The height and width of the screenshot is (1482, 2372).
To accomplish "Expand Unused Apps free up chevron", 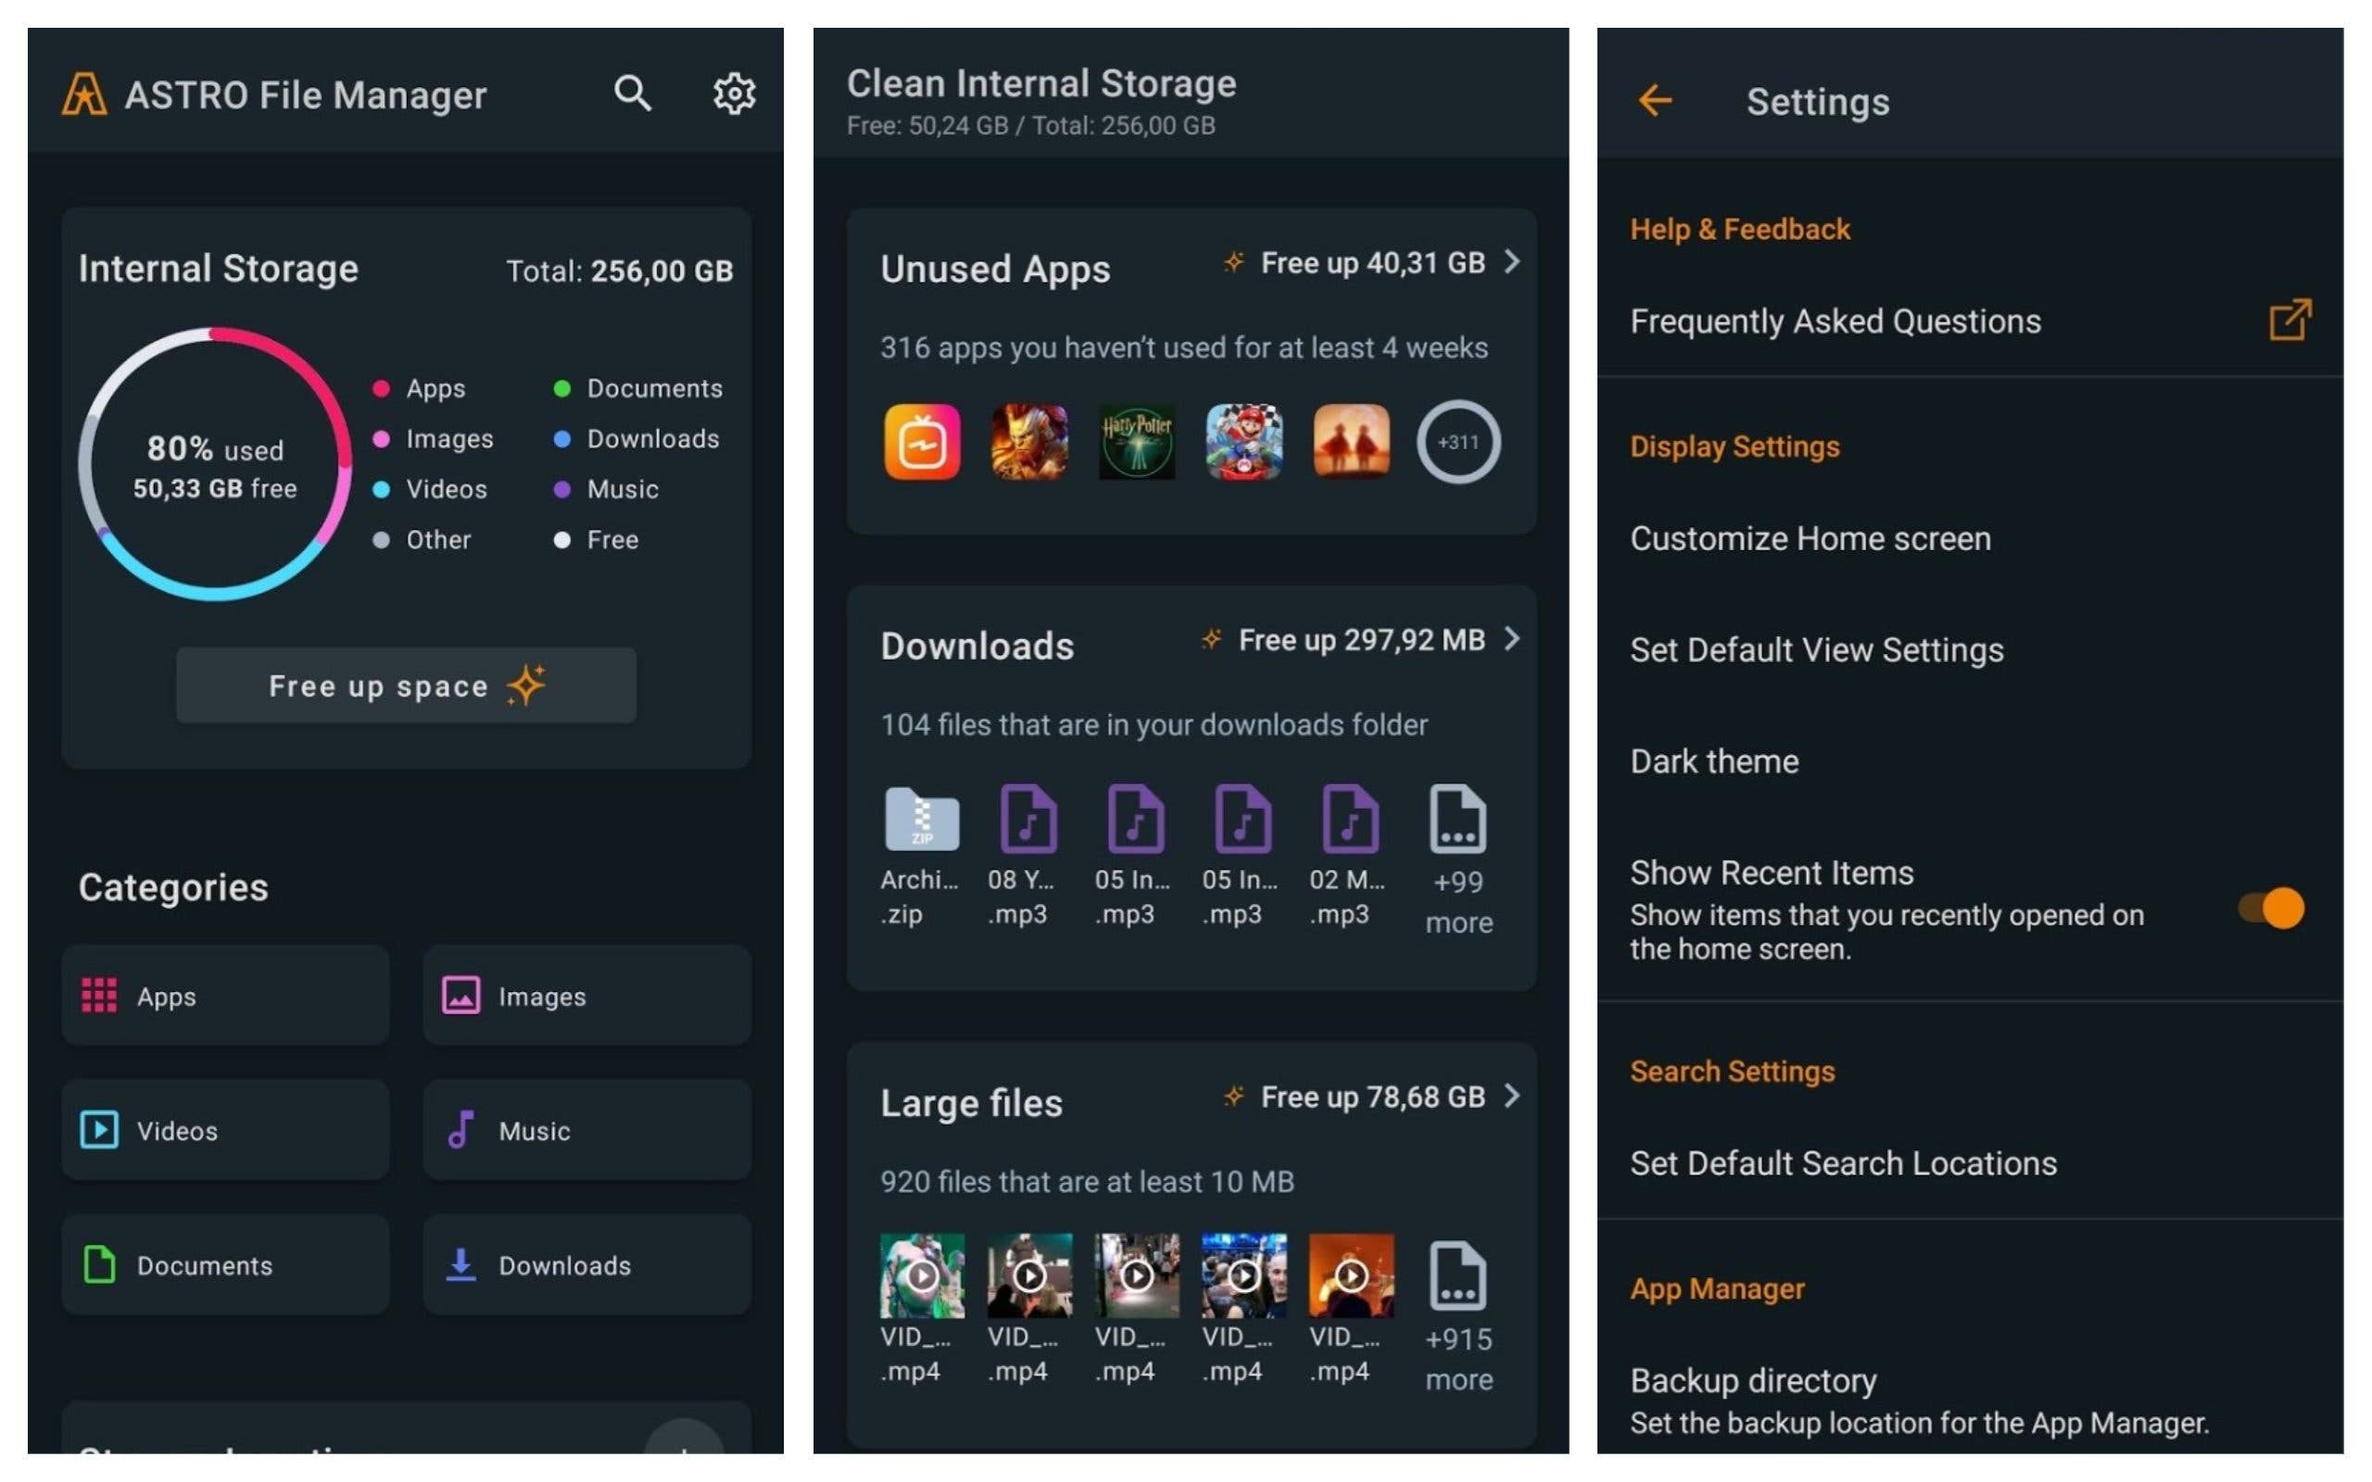I will (1512, 262).
